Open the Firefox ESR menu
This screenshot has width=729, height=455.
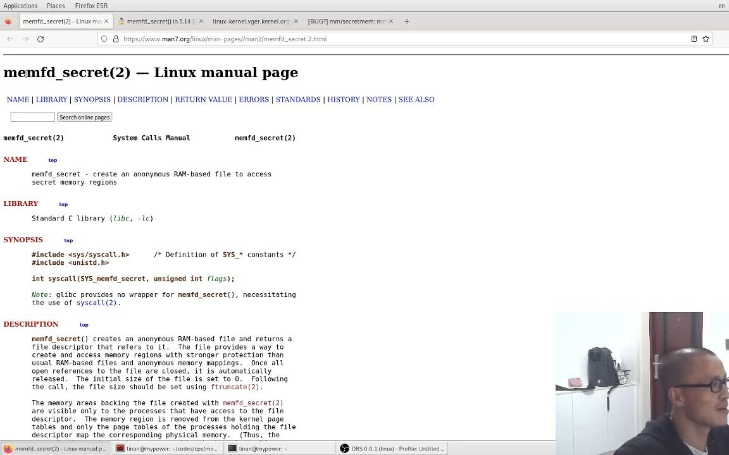90,6
